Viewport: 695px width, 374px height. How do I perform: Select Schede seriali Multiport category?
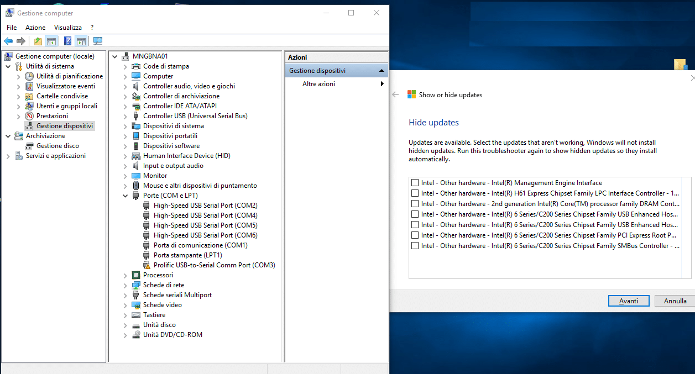point(177,295)
